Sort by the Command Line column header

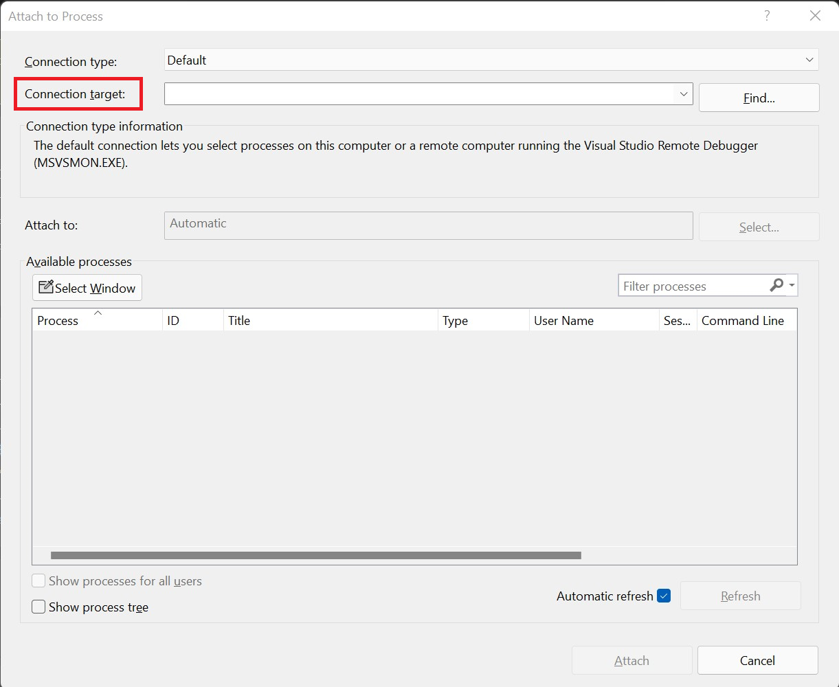pos(747,320)
